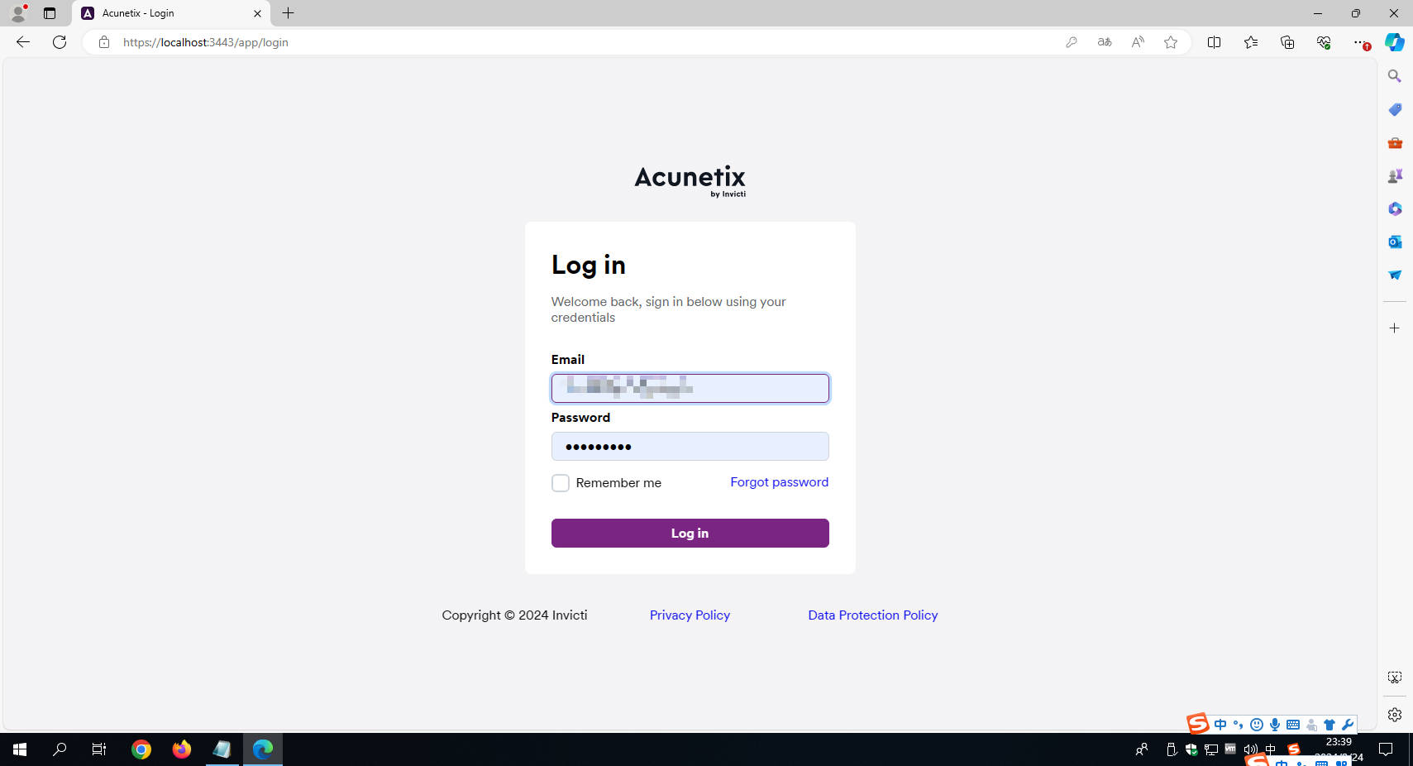Screen dimensions: 1413x766
Task: Click the orange Sogou S logo on toolbar
Action: [x=1198, y=724]
